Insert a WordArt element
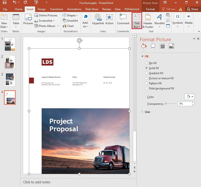 tap(159, 21)
